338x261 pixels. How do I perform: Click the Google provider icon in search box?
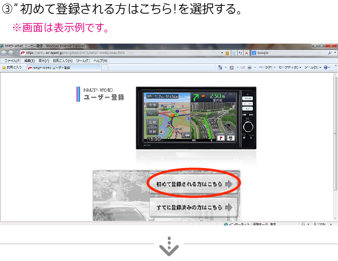pos(254,53)
